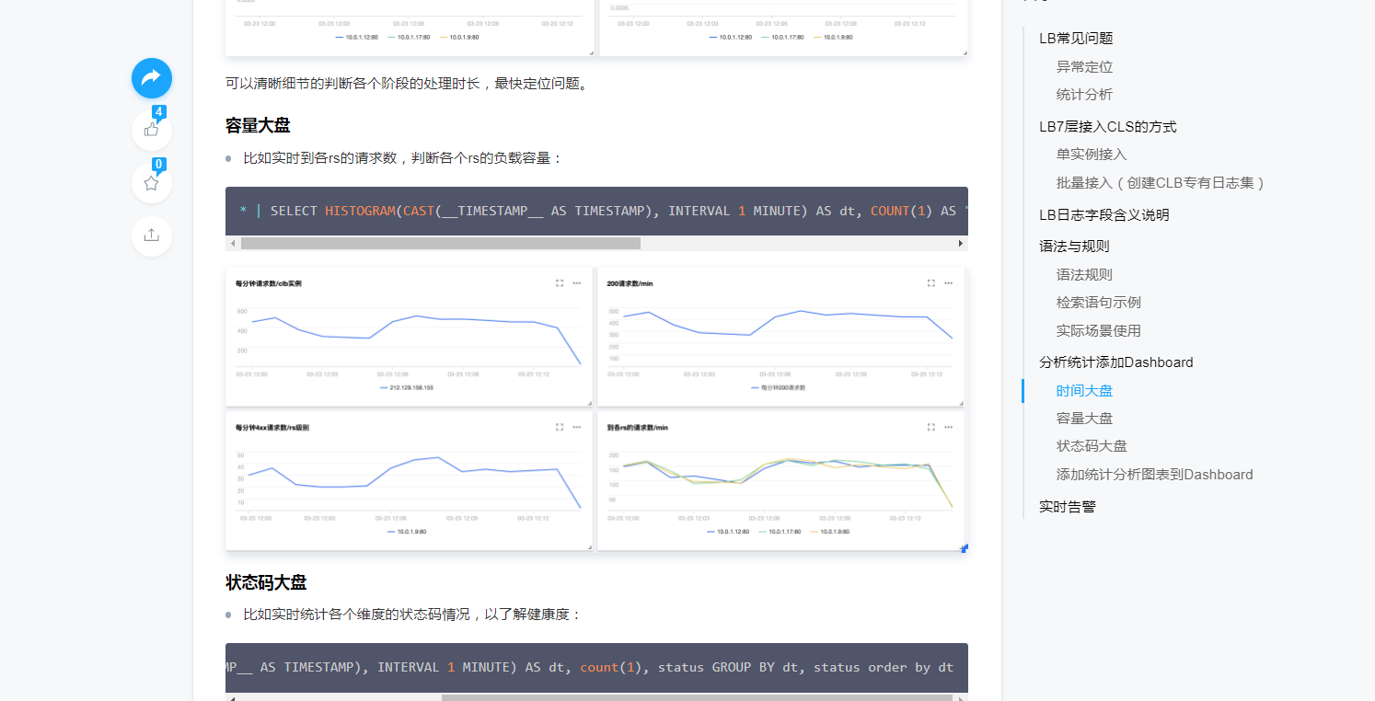Viewport: 1375px width, 701px height.
Task: Go to 实时告警 outline heading
Action: pyautogui.click(x=1068, y=507)
